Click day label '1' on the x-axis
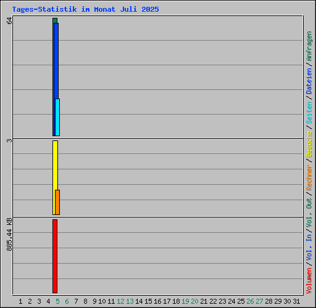This screenshot has height=308, width=316. coord(20,301)
